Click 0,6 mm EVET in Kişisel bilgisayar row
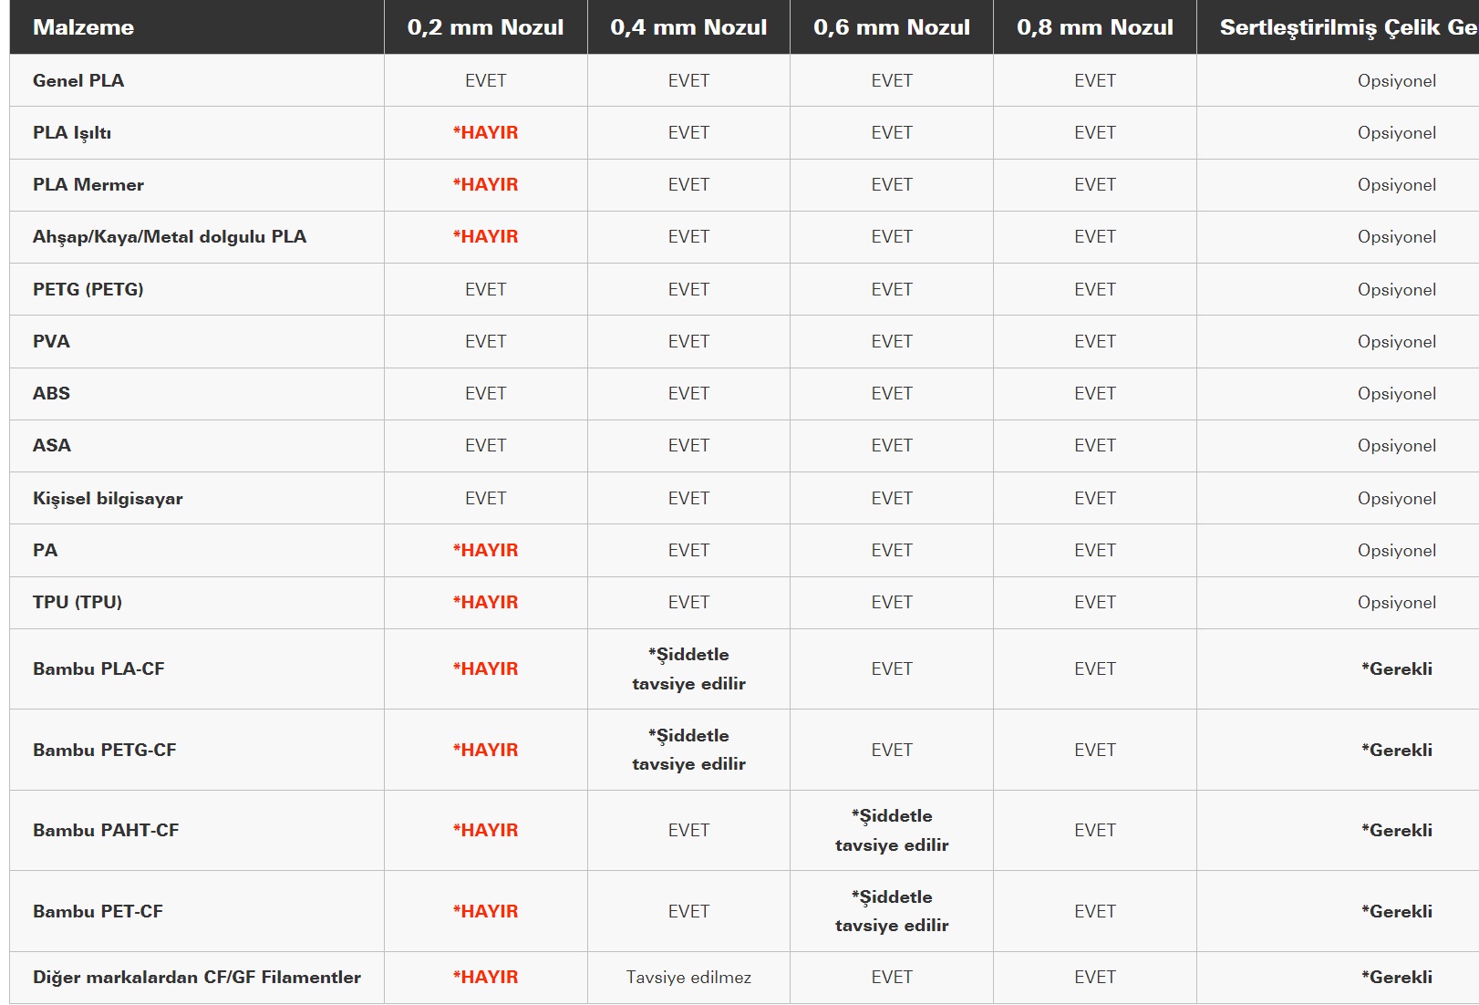Viewport: 1479px width, 1005px height. coord(892,498)
